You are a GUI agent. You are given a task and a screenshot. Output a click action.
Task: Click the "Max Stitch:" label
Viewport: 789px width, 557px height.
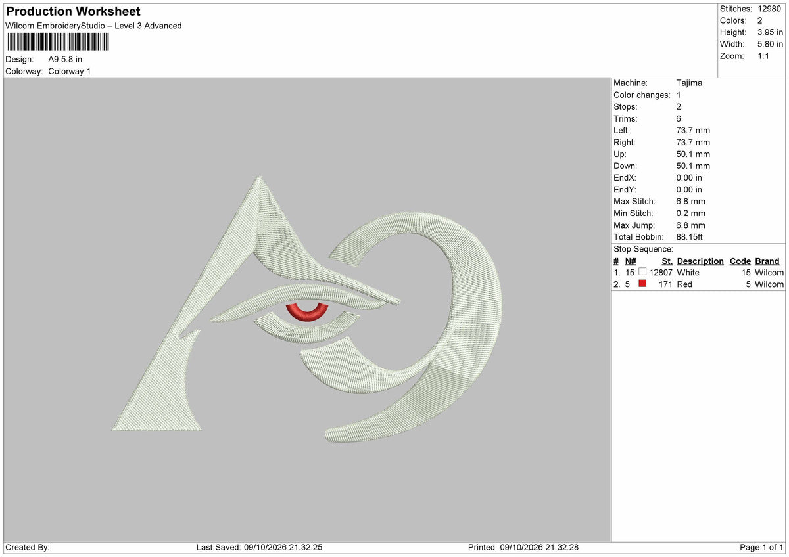point(634,201)
